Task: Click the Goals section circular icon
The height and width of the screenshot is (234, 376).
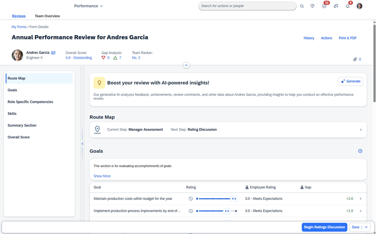Action: tap(360, 151)
